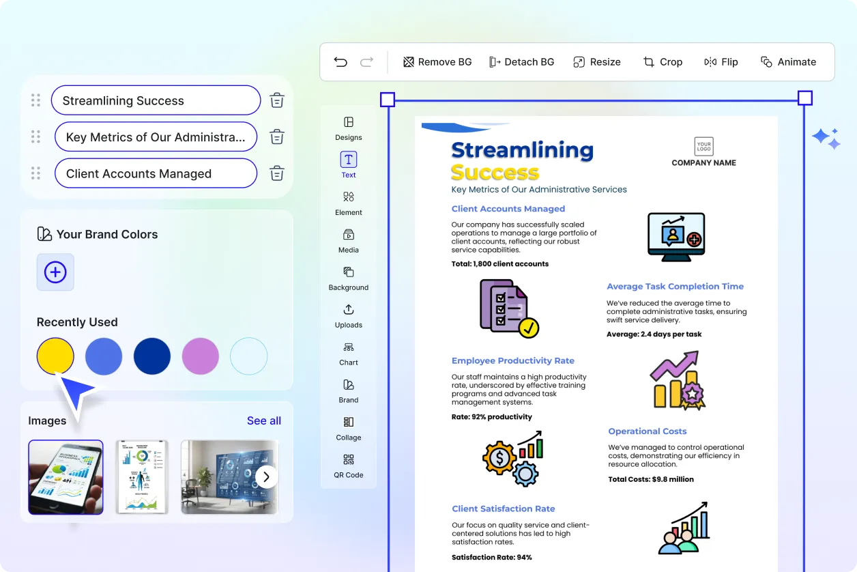Viewport: 857px width, 572px height.
Task: Open the Animate option
Action: (789, 62)
